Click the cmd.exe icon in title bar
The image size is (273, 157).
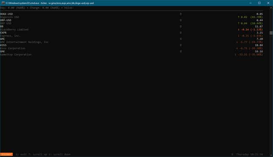[x=3, y=3]
